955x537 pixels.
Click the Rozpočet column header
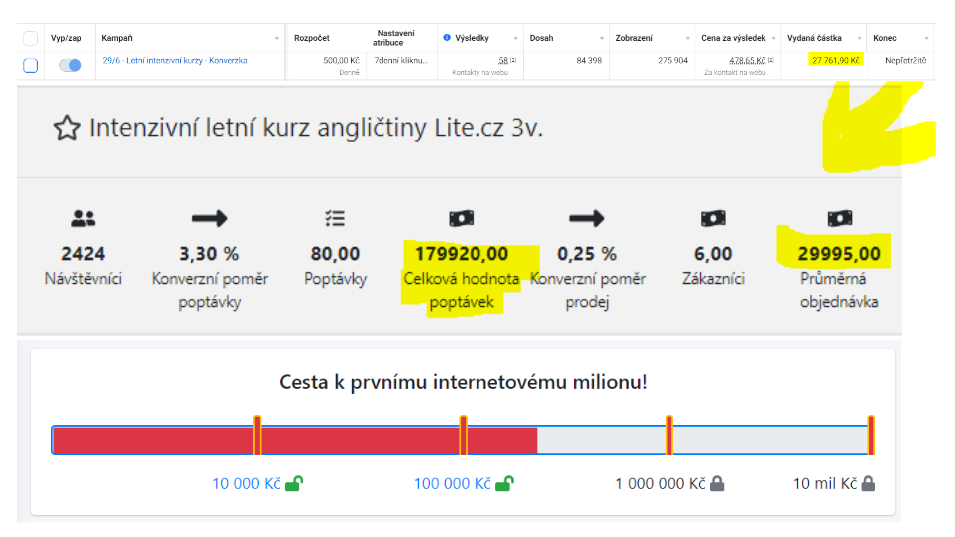312,38
